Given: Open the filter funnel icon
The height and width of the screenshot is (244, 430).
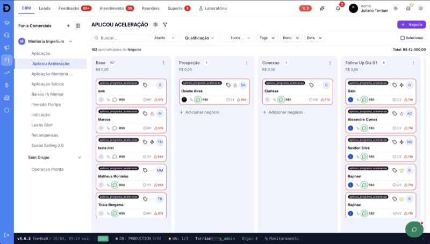Looking at the screenshot, I should 165,25.
